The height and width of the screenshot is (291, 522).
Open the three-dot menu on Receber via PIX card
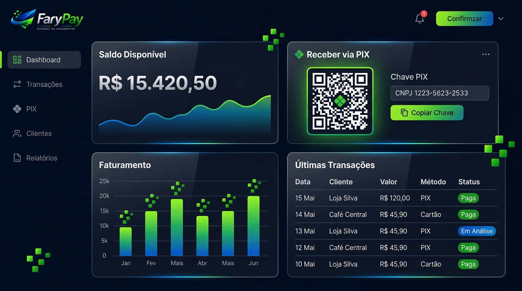[486, 54]
